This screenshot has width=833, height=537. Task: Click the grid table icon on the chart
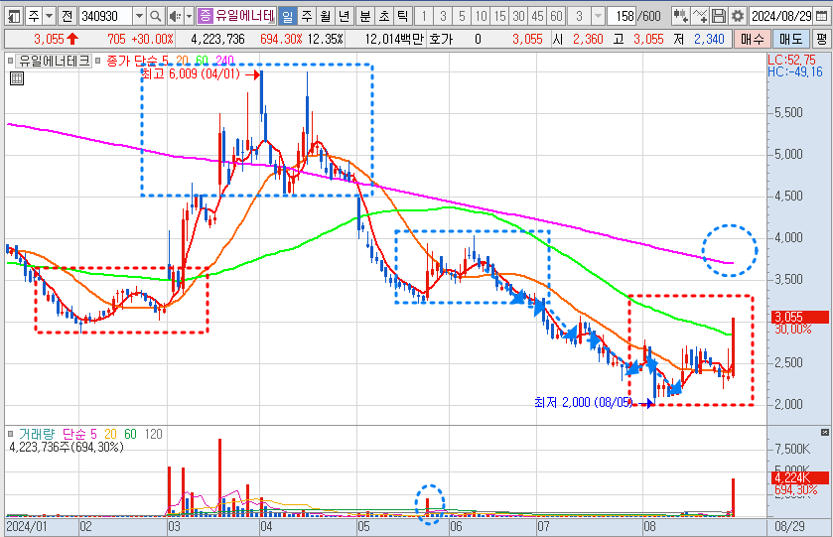pos(17,79)
